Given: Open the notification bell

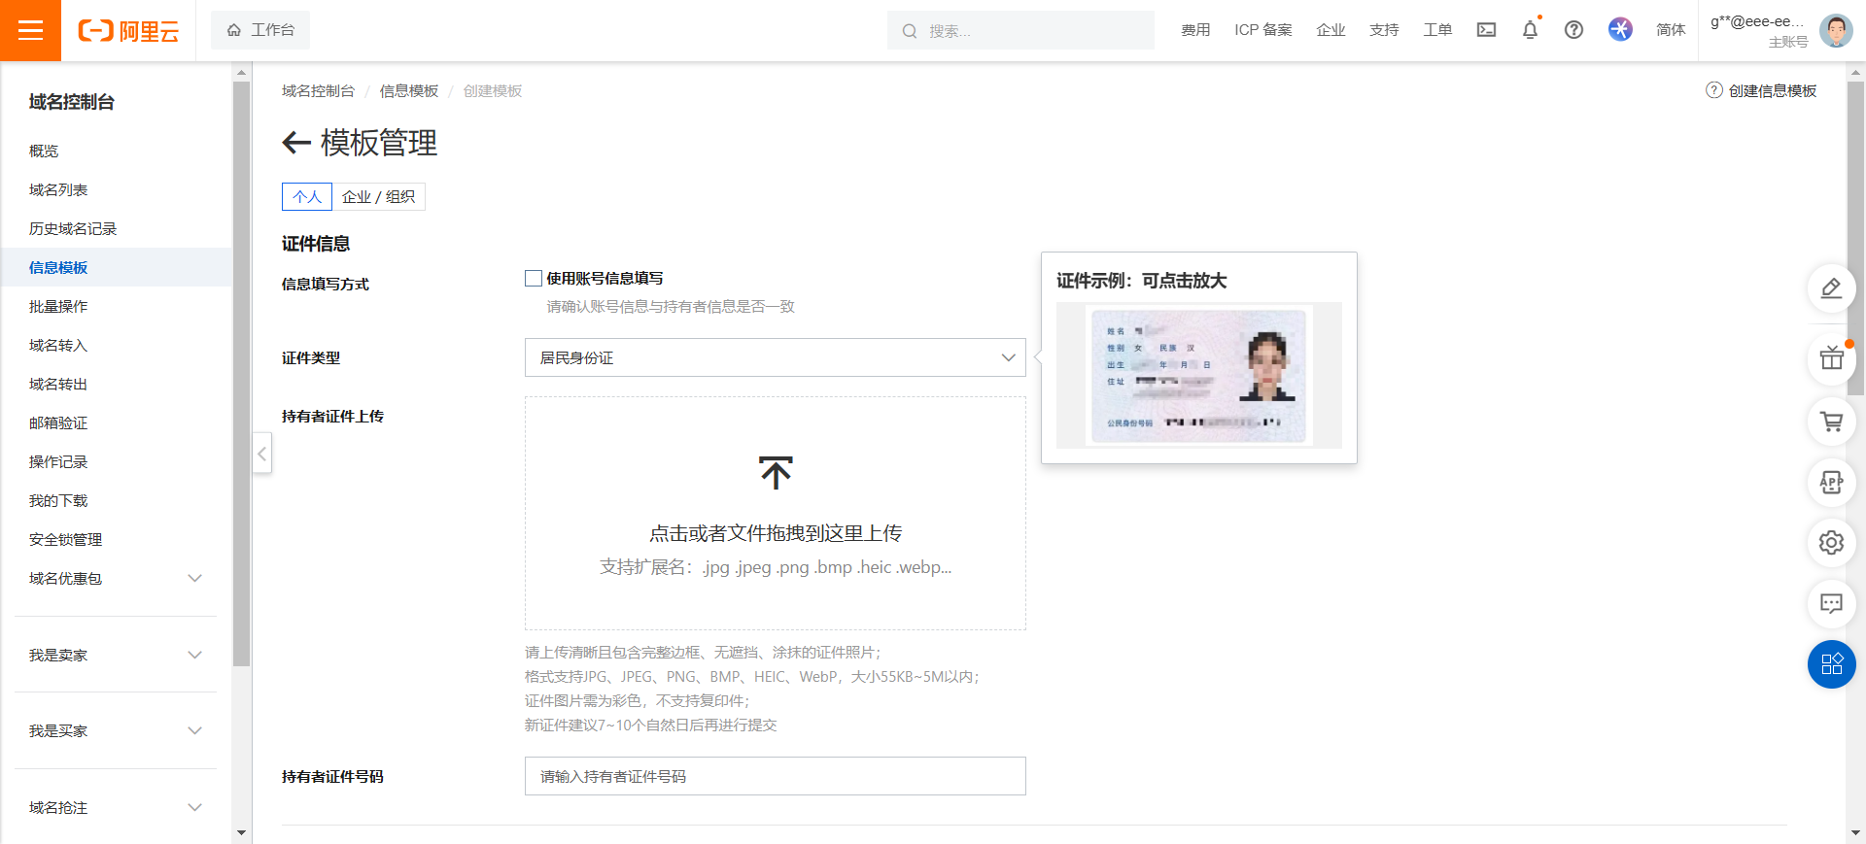Looking at the screenshot, I should [x=1530, y=30].
